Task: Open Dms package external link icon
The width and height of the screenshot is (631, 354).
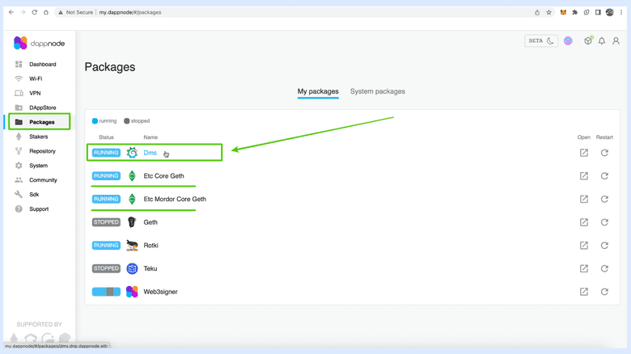Action: pos(583,153)
